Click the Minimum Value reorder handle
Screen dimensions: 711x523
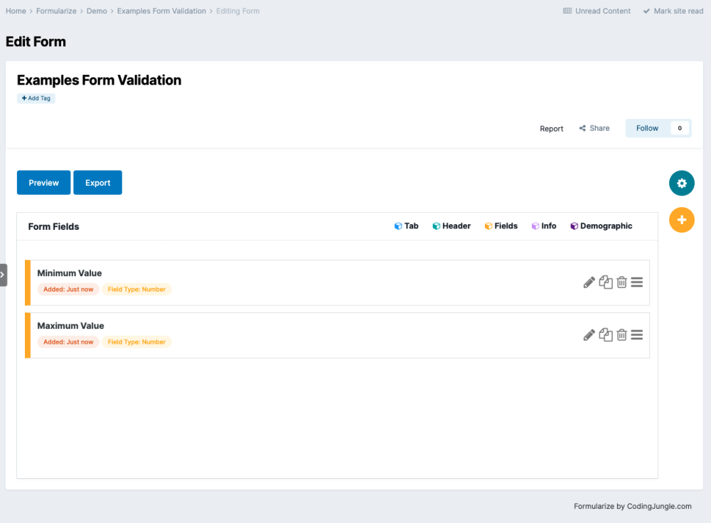point(637,282)
